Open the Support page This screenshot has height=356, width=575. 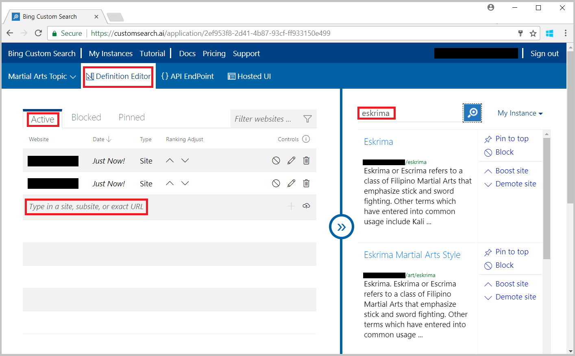click(x=246, y=54)
